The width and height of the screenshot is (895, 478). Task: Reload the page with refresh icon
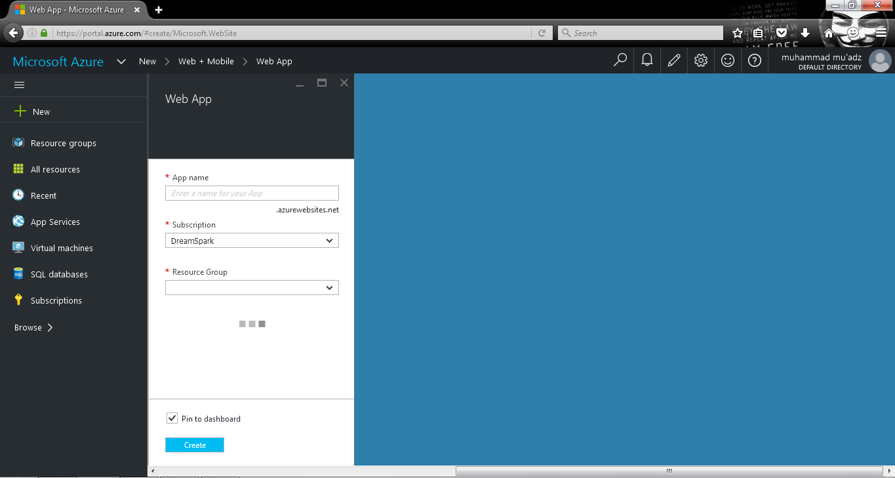click(x=542, y=33)
